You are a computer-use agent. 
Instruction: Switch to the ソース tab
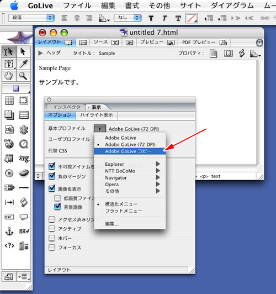tap(106, 43)
